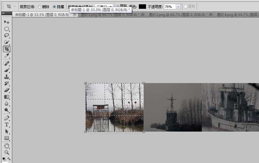Choose the Horizontal Type tool
Screen dimensions: 259x163
point(6,125)
